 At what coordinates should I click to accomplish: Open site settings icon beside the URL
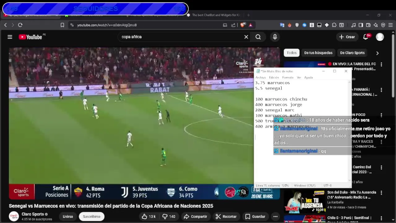click(x=72, y=25)
